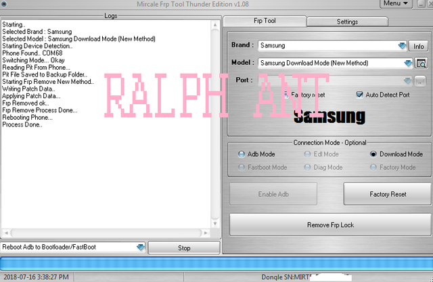
Task: Click the logs horizontal scrollbar left arrow
Action: coord(6,233)
